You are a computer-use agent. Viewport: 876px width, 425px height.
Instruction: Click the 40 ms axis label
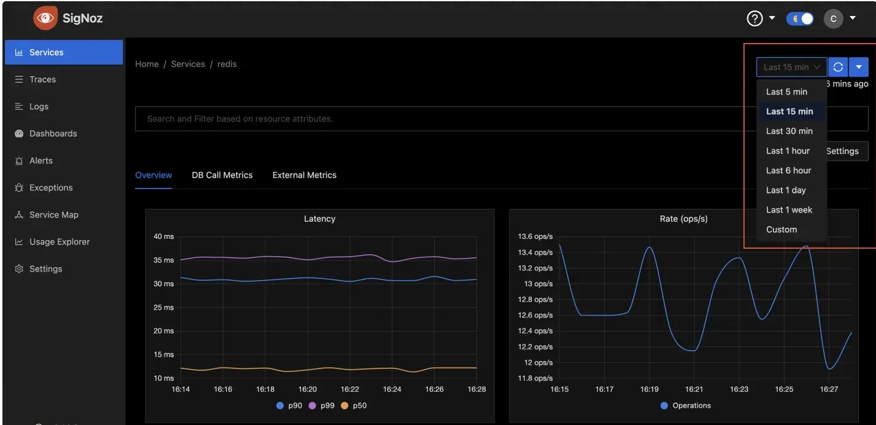pyautogui.click(x=163, y=236)
